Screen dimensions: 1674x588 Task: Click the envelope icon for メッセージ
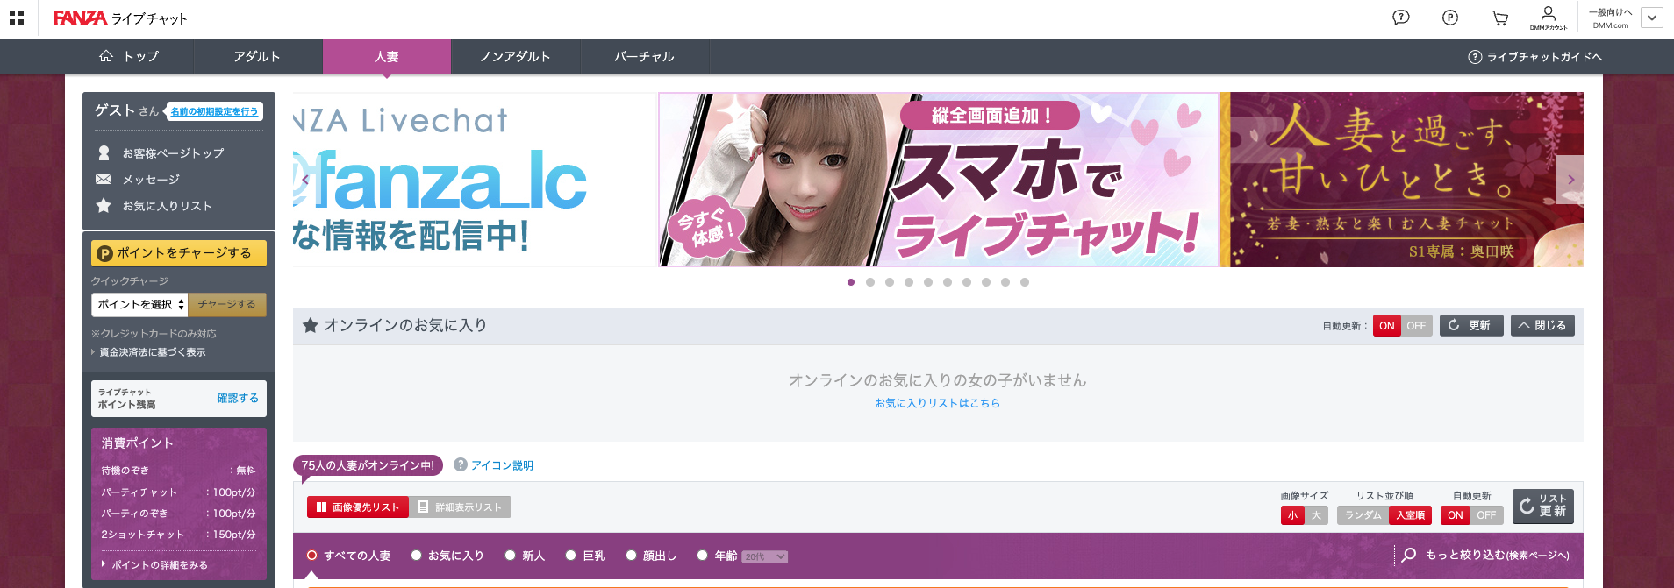(104, 179)
